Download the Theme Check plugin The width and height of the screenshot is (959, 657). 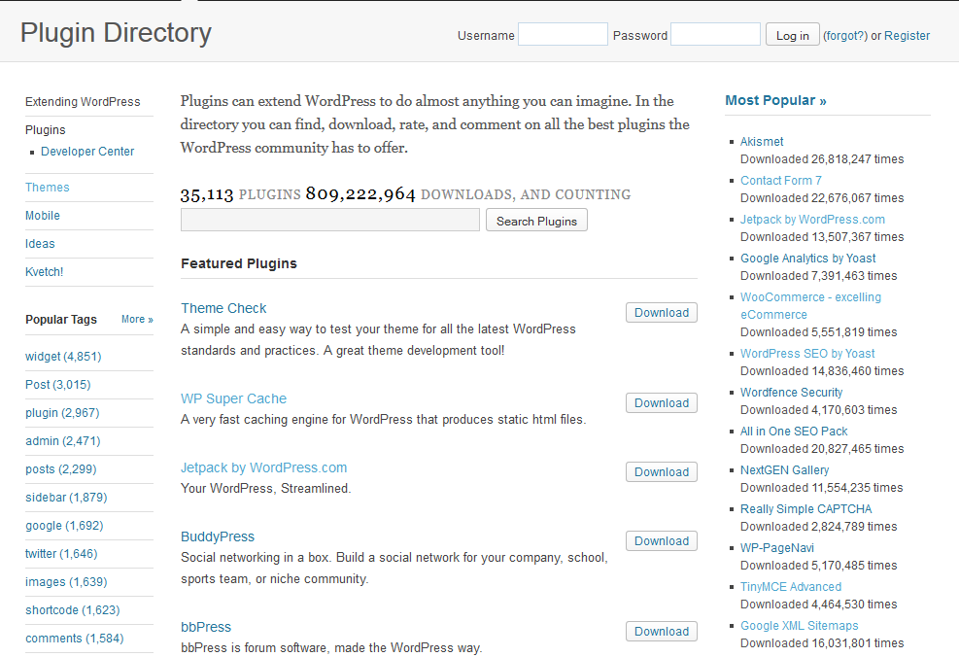click(661, 312)
